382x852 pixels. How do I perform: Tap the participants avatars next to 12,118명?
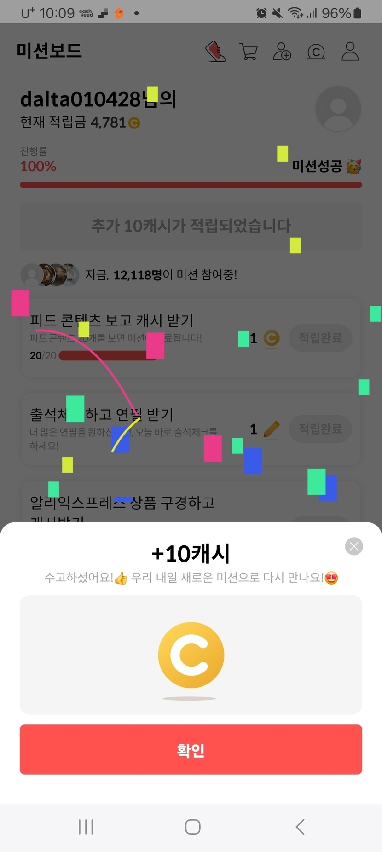(50, 275)
